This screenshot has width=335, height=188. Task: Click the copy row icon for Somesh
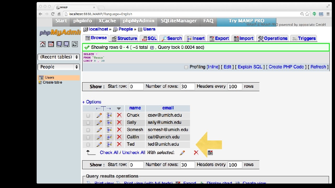pyautogui.click(x=109, y=130)
